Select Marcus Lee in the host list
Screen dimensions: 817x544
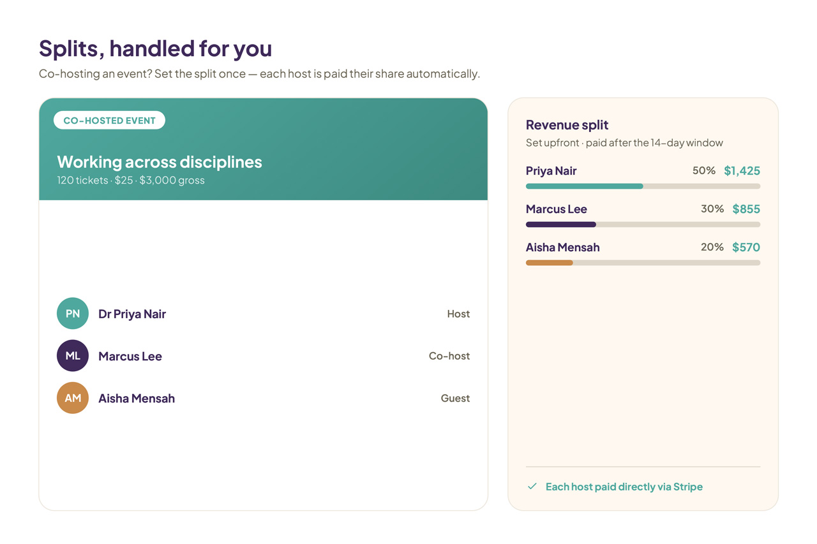pos(130,356)
